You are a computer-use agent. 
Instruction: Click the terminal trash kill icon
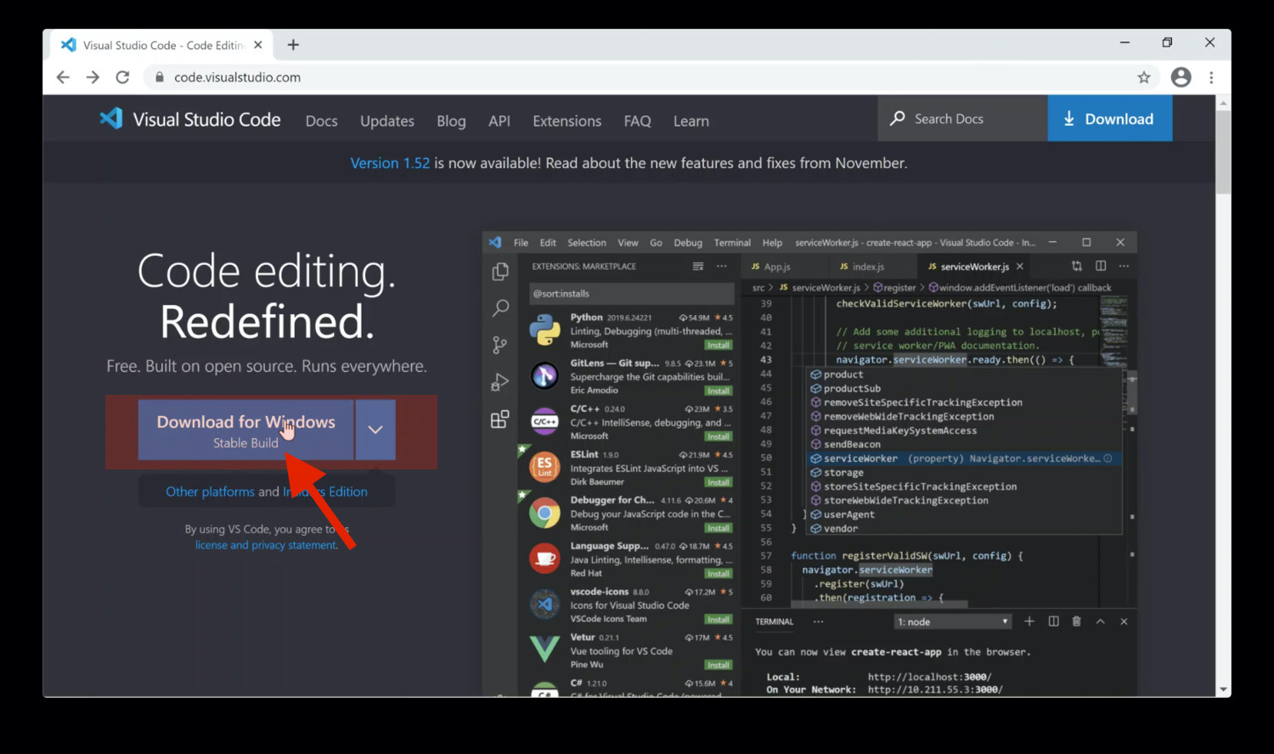pyautogui.click(x=1076, y=622)
